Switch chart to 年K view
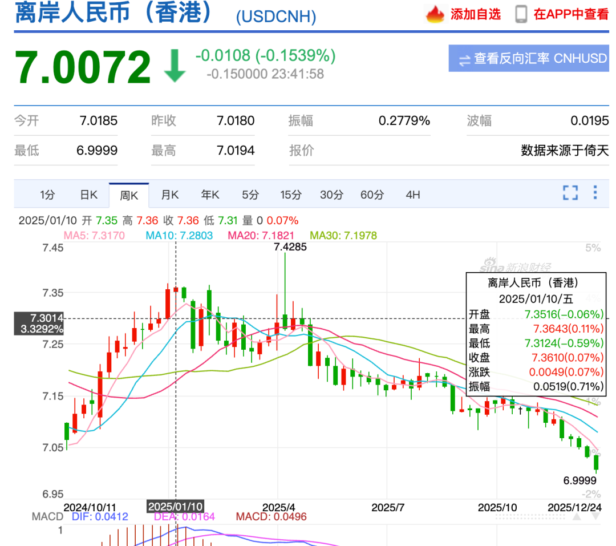This screenshot has height=546, width=616. [x=210, y=195]
